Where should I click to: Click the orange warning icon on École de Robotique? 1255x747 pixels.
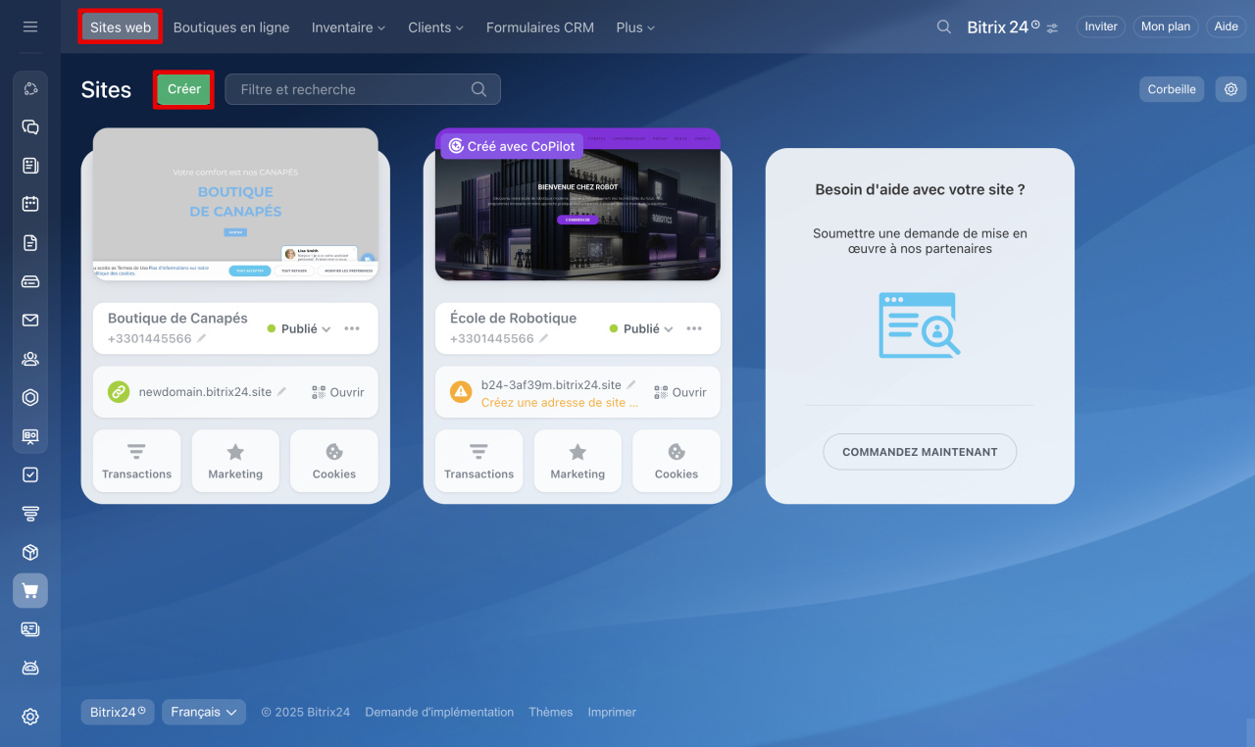click(461, 392)
